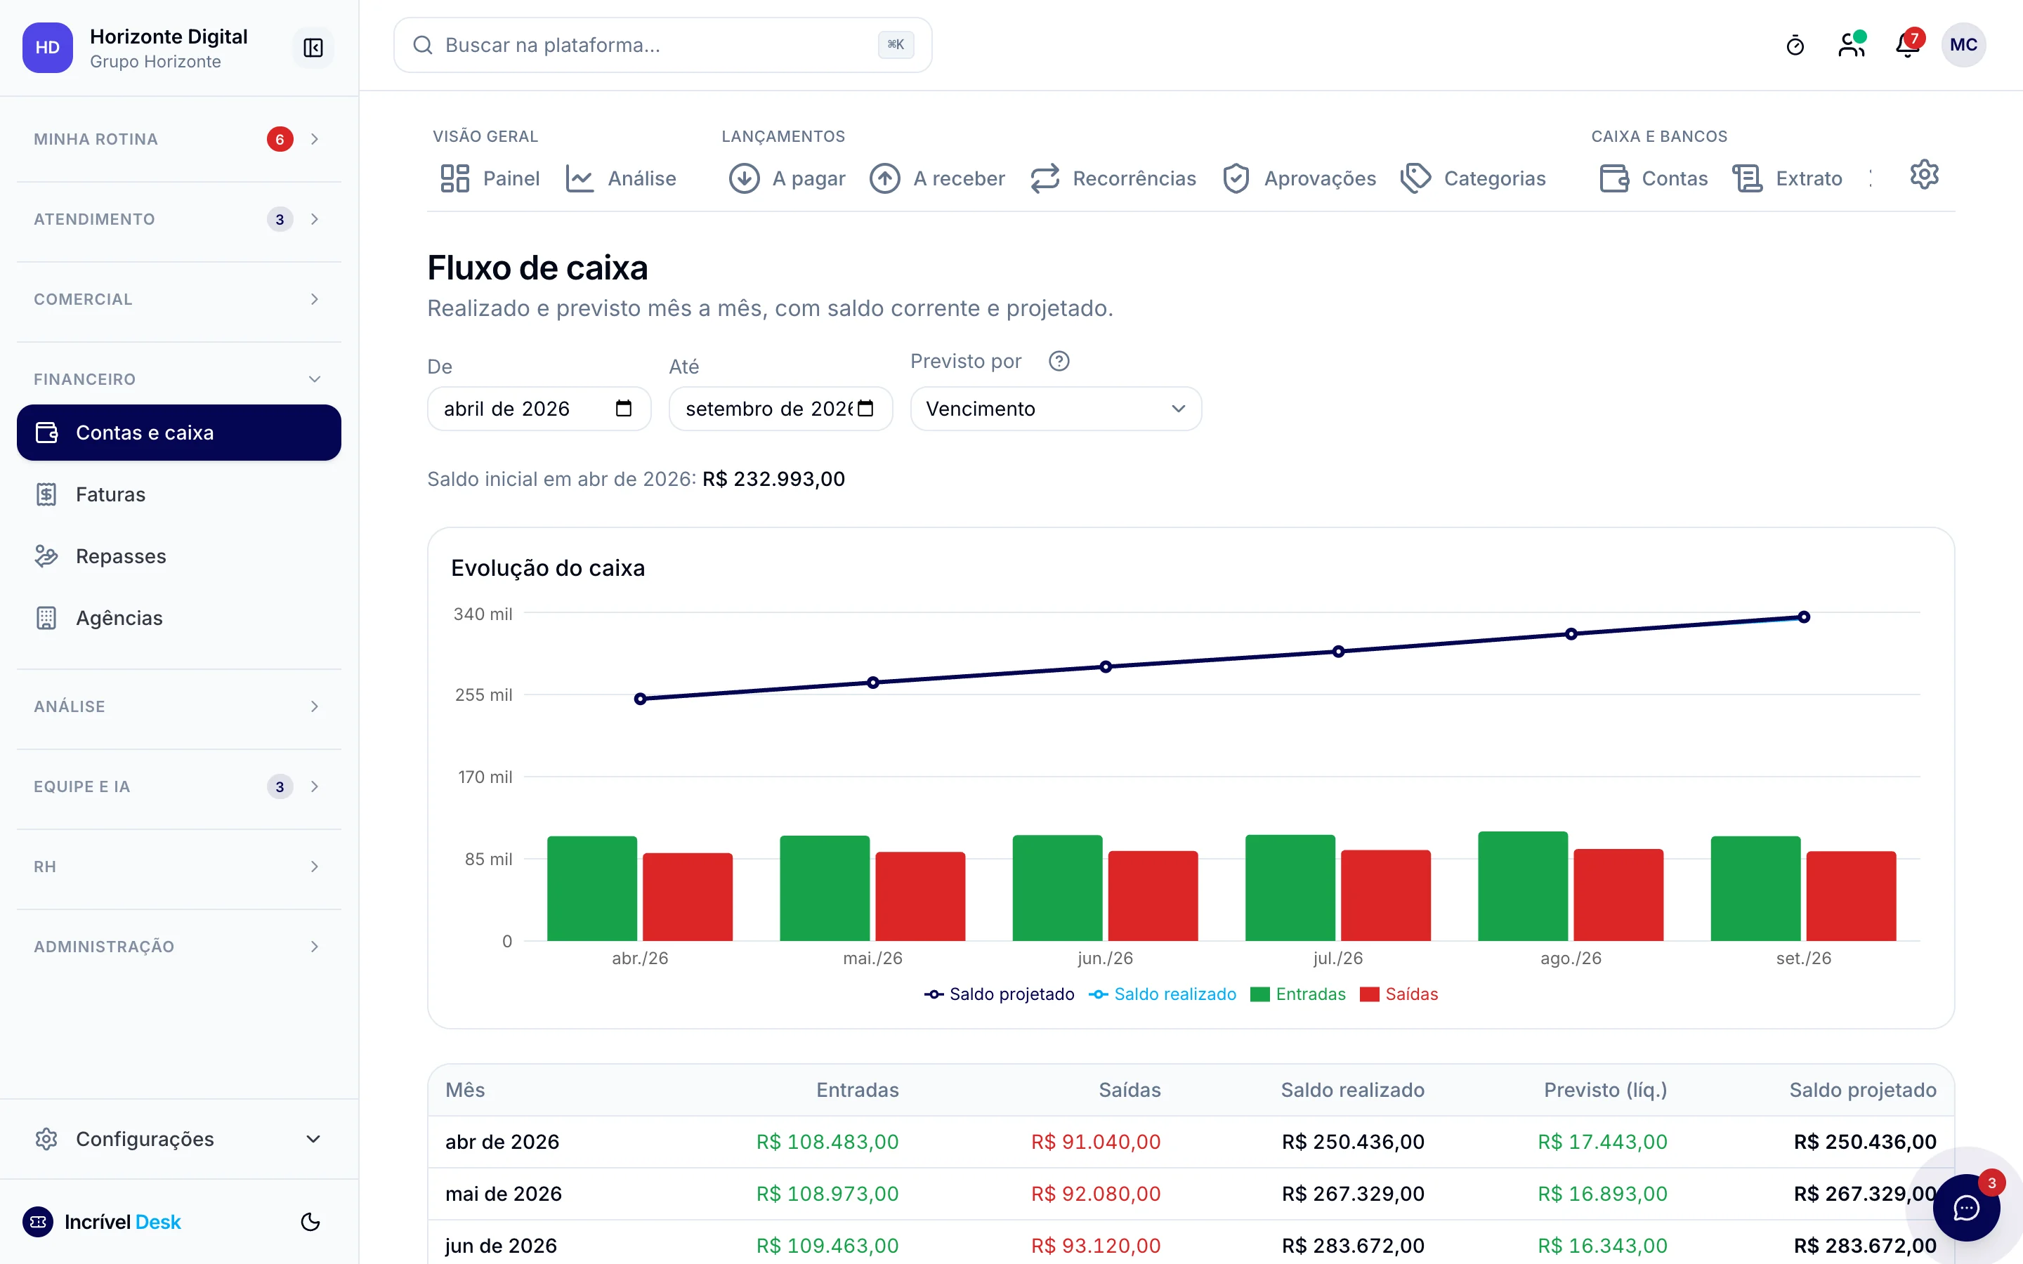Go to A pagar tab

tap(787, 178)
